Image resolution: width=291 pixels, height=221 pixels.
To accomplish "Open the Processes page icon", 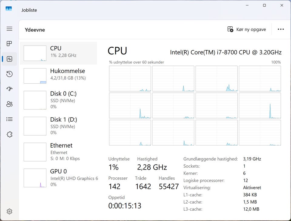I will coord(9,44).
